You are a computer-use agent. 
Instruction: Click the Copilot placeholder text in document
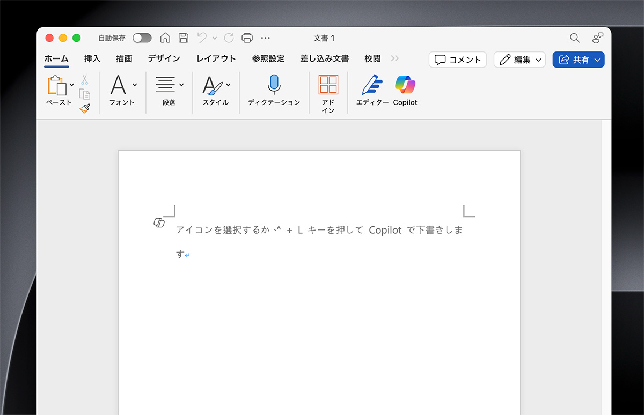click(x=319, y=242)
